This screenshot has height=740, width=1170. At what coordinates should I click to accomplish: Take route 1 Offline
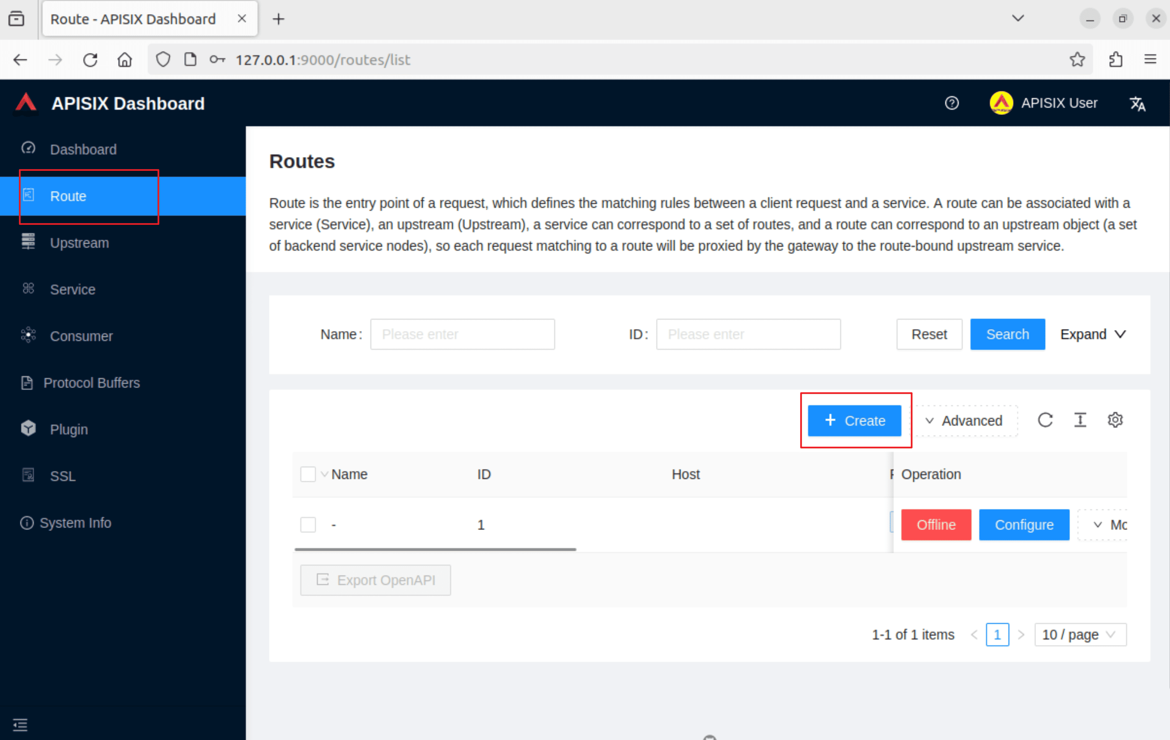coord(936,524)
